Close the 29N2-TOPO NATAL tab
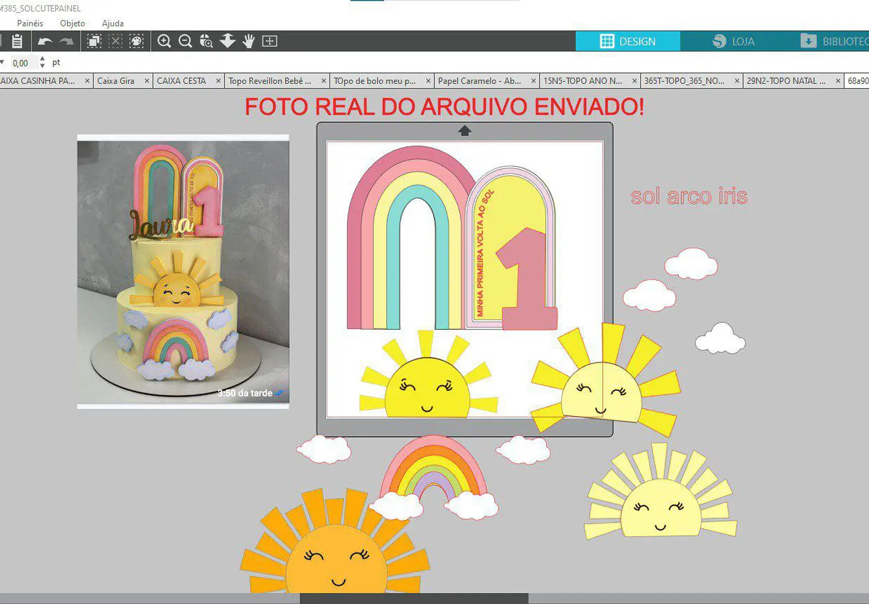The height and width of the screenshot is (604, 869). [838, 81]
